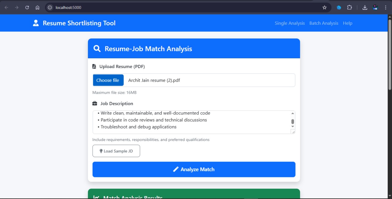Open the Chrome three-dot menu

(385, 8)
